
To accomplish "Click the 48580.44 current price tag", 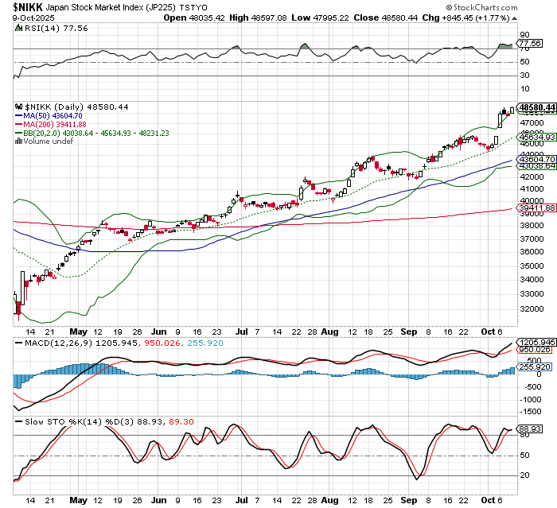I will pos(536,107).
